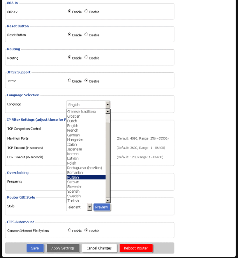Select Disable for Reset Button

[86, 34]
